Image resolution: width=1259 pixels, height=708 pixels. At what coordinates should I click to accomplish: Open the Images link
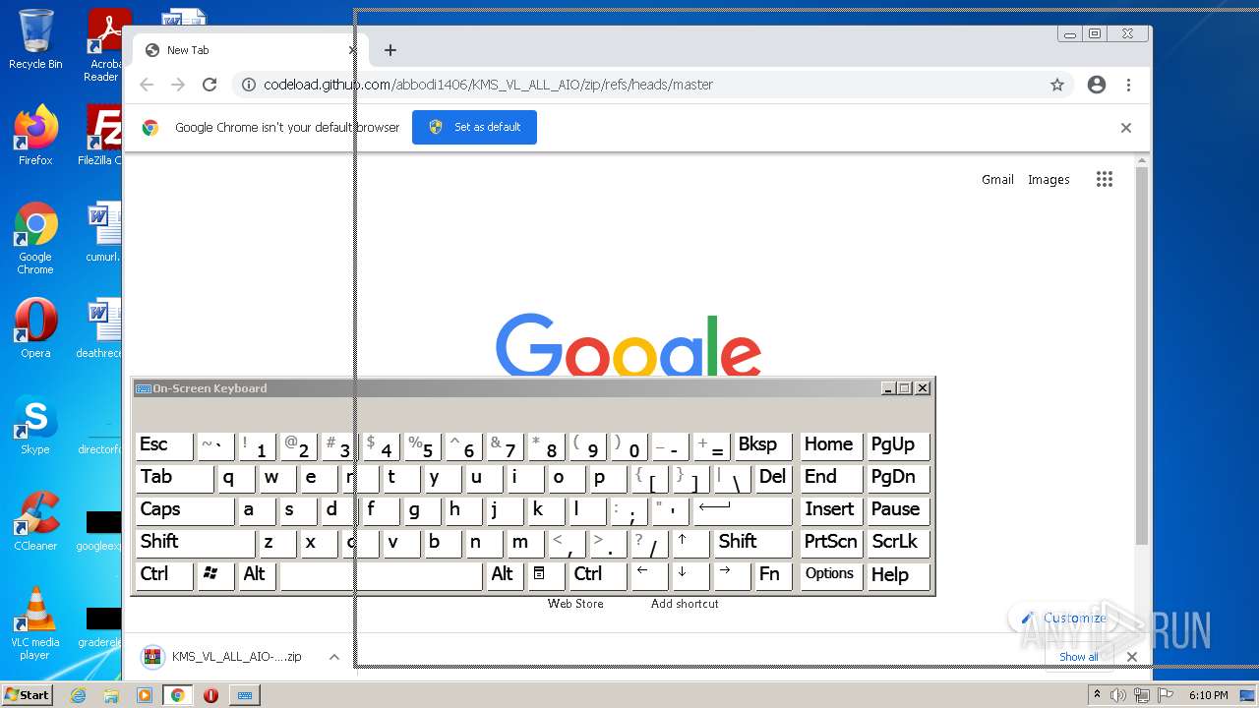(x=1049, y=179)
